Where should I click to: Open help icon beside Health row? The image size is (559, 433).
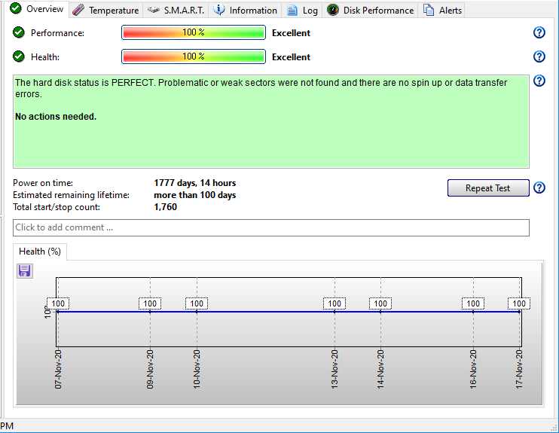point(539,56)
